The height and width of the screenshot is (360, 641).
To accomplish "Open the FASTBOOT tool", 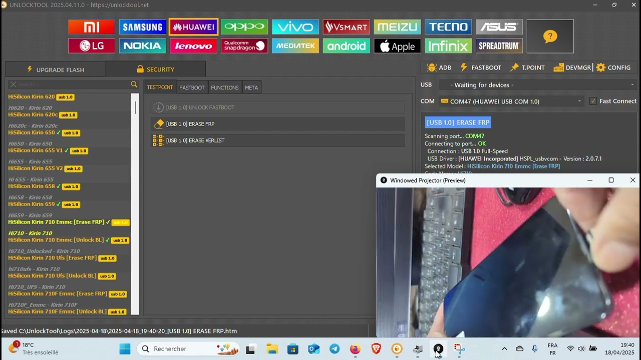I will [481, 67].
